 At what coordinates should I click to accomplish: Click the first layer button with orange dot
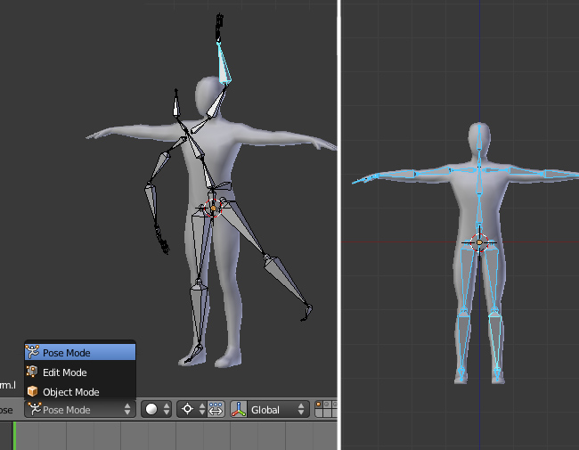pos(318,405)
